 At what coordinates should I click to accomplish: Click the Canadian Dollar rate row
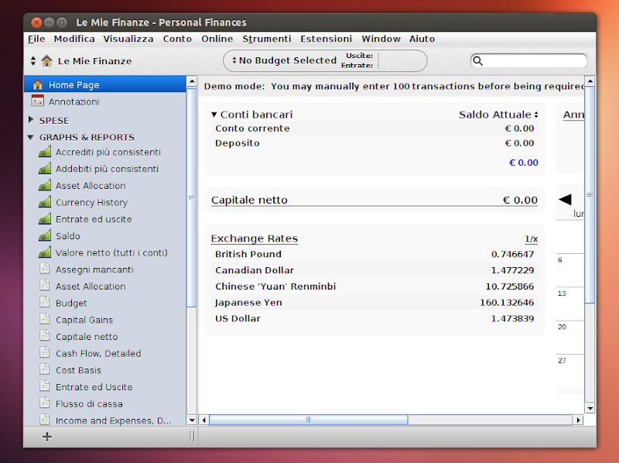point(374,270)
